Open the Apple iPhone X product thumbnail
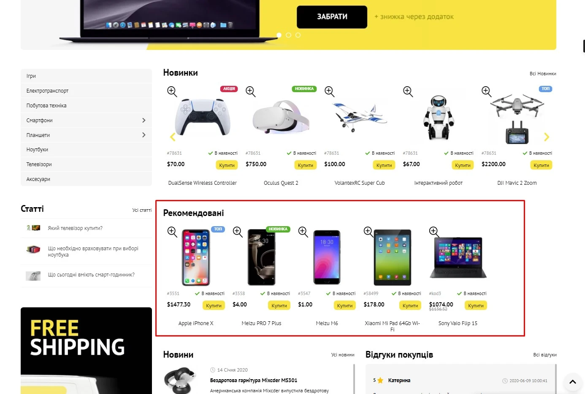The width and height of the screenshot is (585, 394). (196, 258)
